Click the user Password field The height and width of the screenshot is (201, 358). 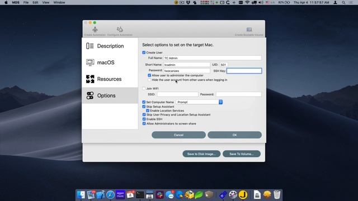tap(186, 71)
